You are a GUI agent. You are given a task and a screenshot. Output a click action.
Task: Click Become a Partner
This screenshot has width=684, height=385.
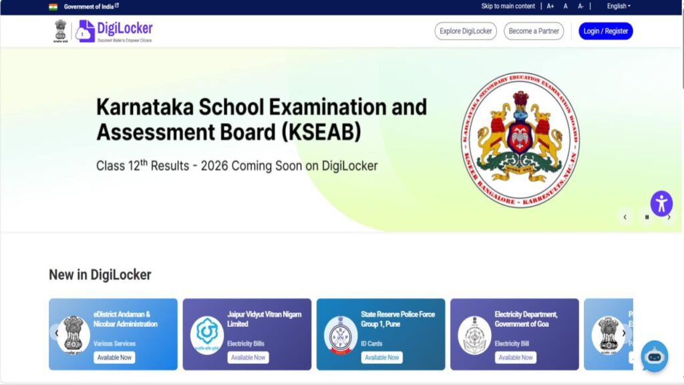534,31
